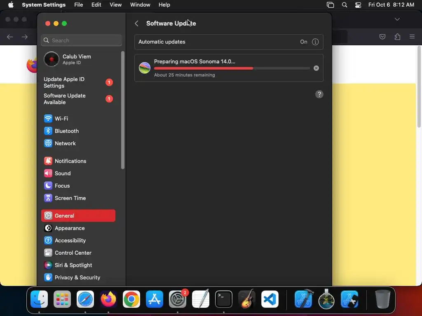Open Calub Viem Apple ID account
This screenshot has height=316, width=422.
(78, 59)
